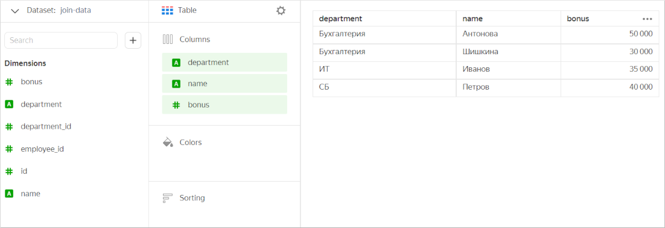Click the Sorting section icon

pos(168,198)
